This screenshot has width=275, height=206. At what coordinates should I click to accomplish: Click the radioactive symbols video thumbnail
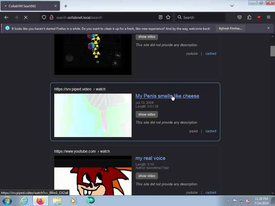(x=93, y=54)
